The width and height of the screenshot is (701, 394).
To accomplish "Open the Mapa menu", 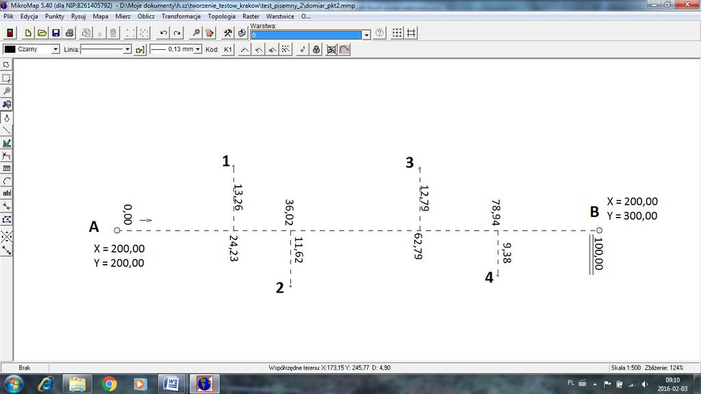I will click(x=100, y=16).
